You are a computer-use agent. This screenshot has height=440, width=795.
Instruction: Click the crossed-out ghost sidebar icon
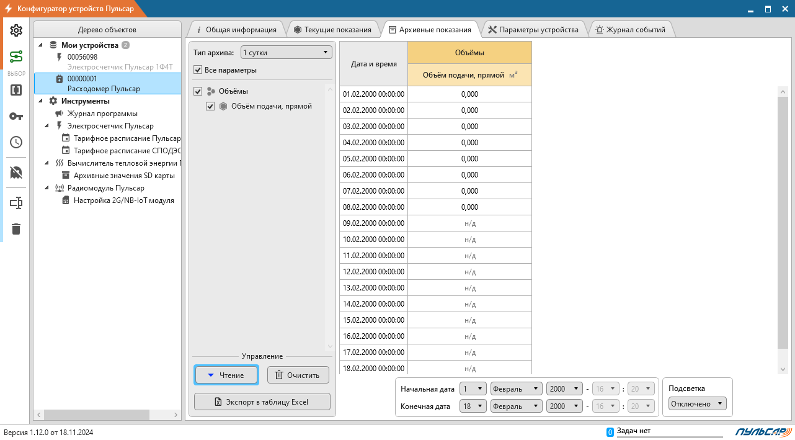tap(16, 173)
